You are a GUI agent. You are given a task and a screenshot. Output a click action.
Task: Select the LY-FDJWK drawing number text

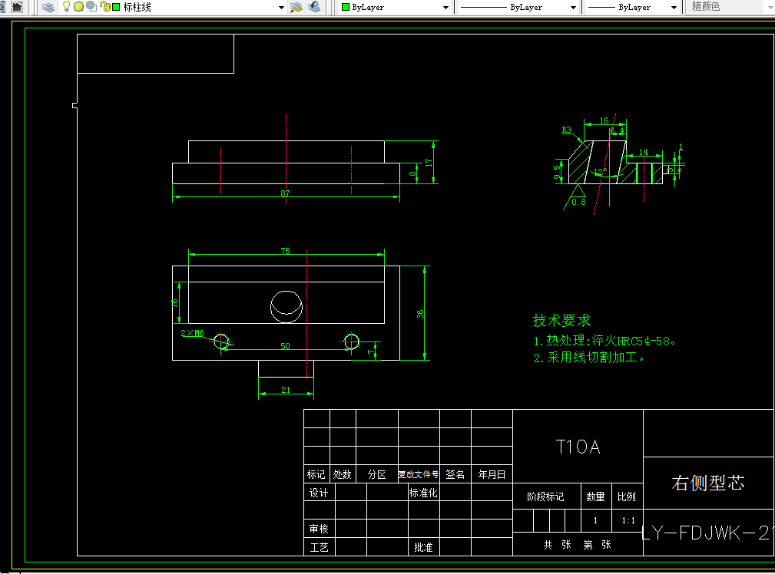pos(708,533)
